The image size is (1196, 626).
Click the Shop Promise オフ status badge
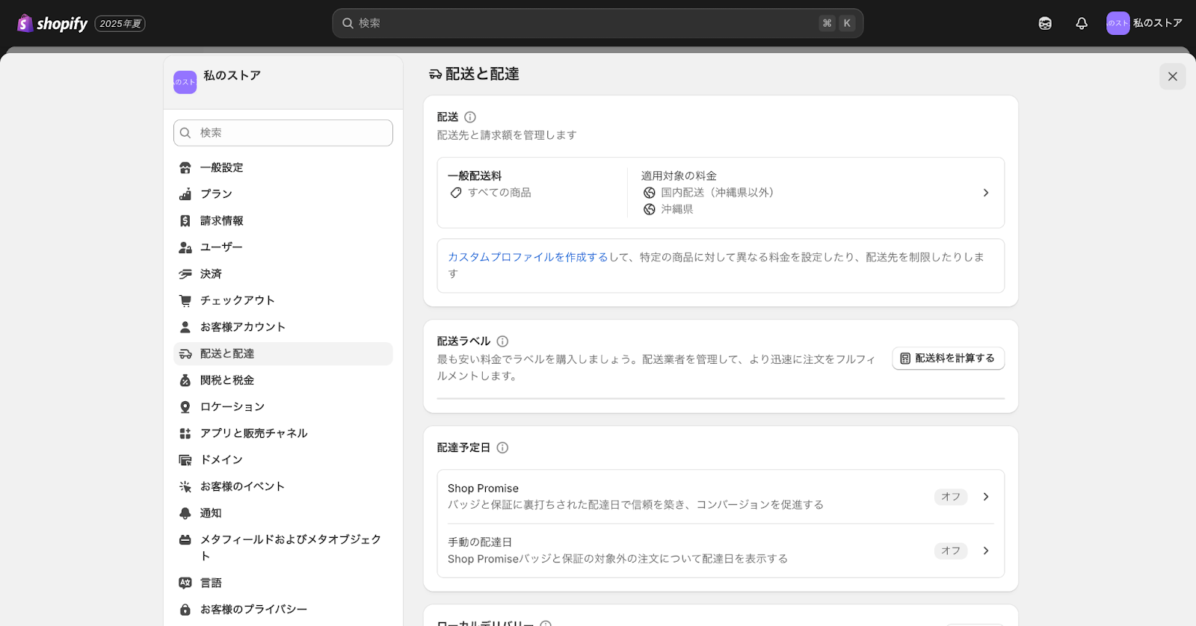point(951,497)
